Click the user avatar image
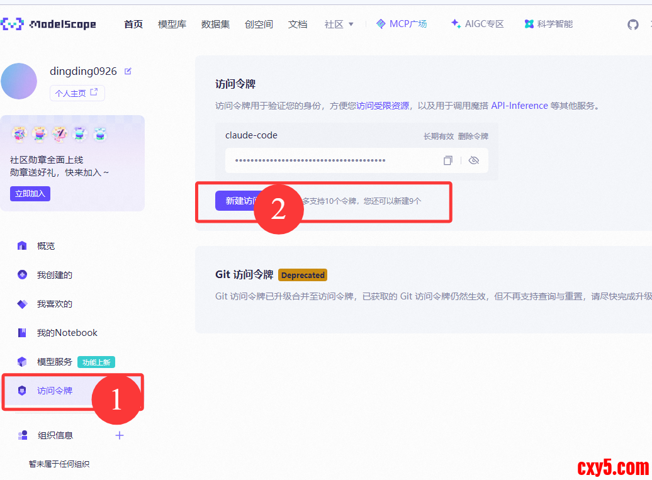The width and height of the screenshot is (652, 480). tap(19, 81)
